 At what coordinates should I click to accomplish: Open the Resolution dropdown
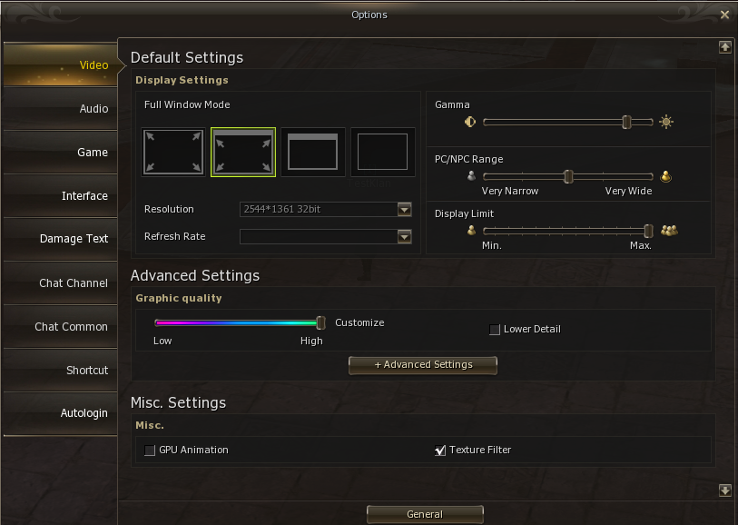(405, 210)
